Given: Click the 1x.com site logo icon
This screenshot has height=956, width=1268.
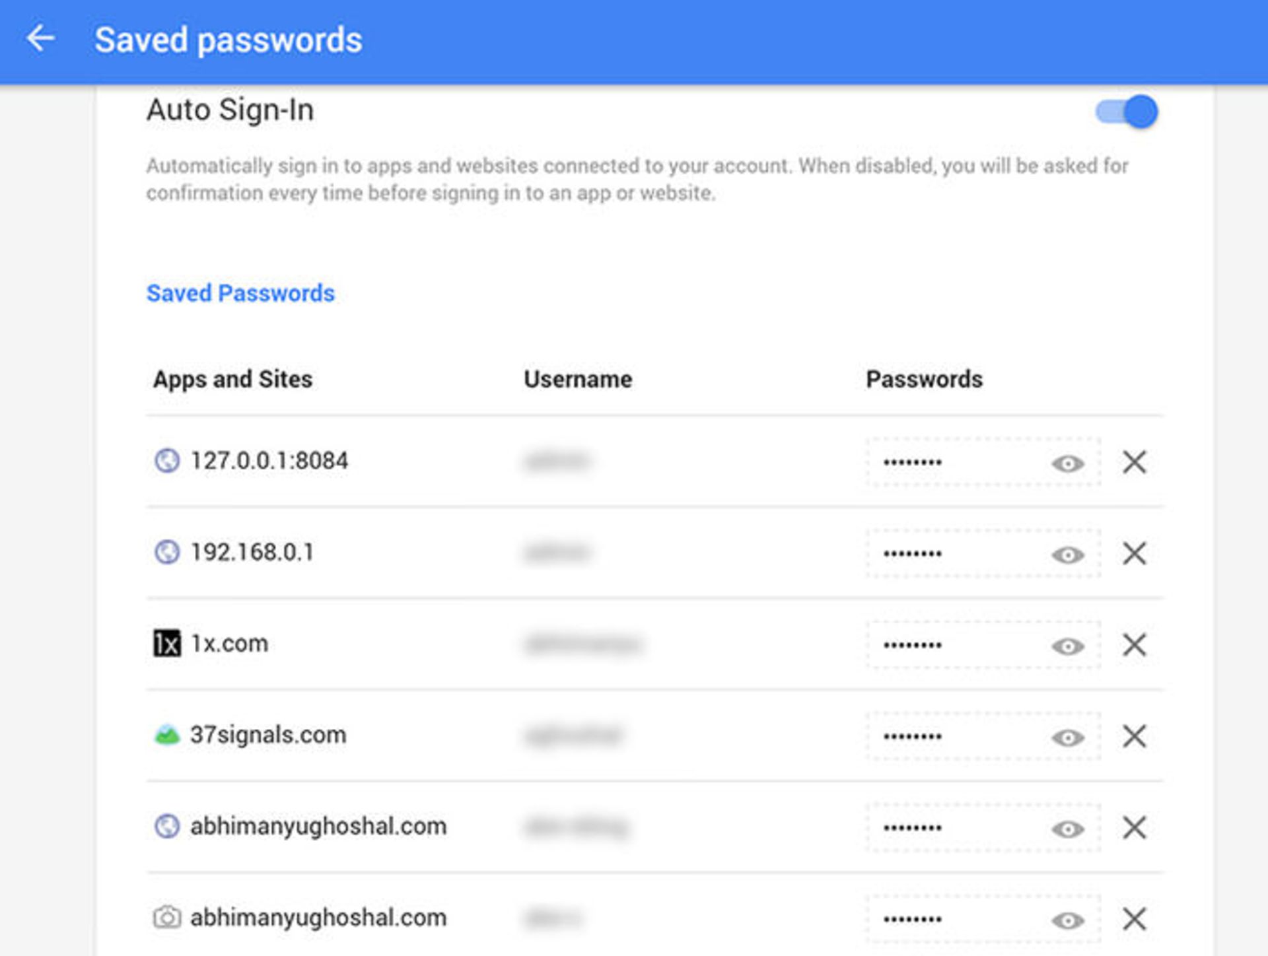Looking at the screenshot, I should tap(166, 643).
